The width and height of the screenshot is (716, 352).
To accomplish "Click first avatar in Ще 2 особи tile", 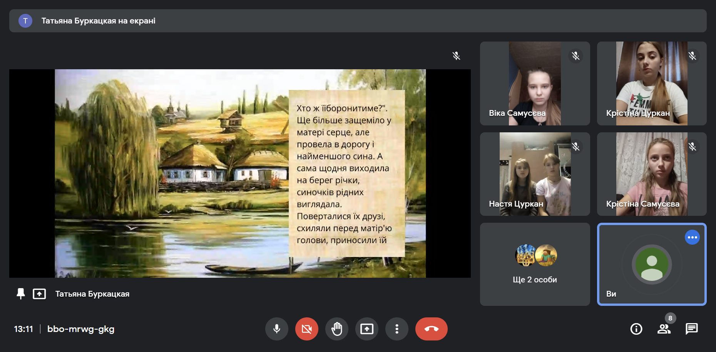I will pos(526,255).
